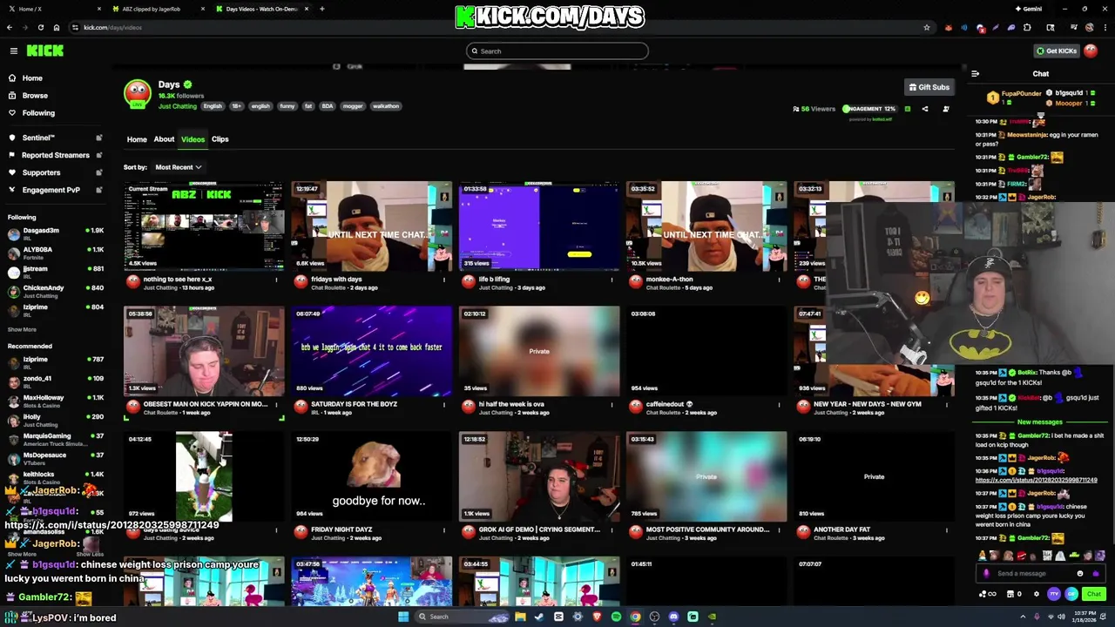Image resolution: width=1115 pixels, height=627 pixels.
Task: Open browser home icon
Action: click(x=57, y=28)
